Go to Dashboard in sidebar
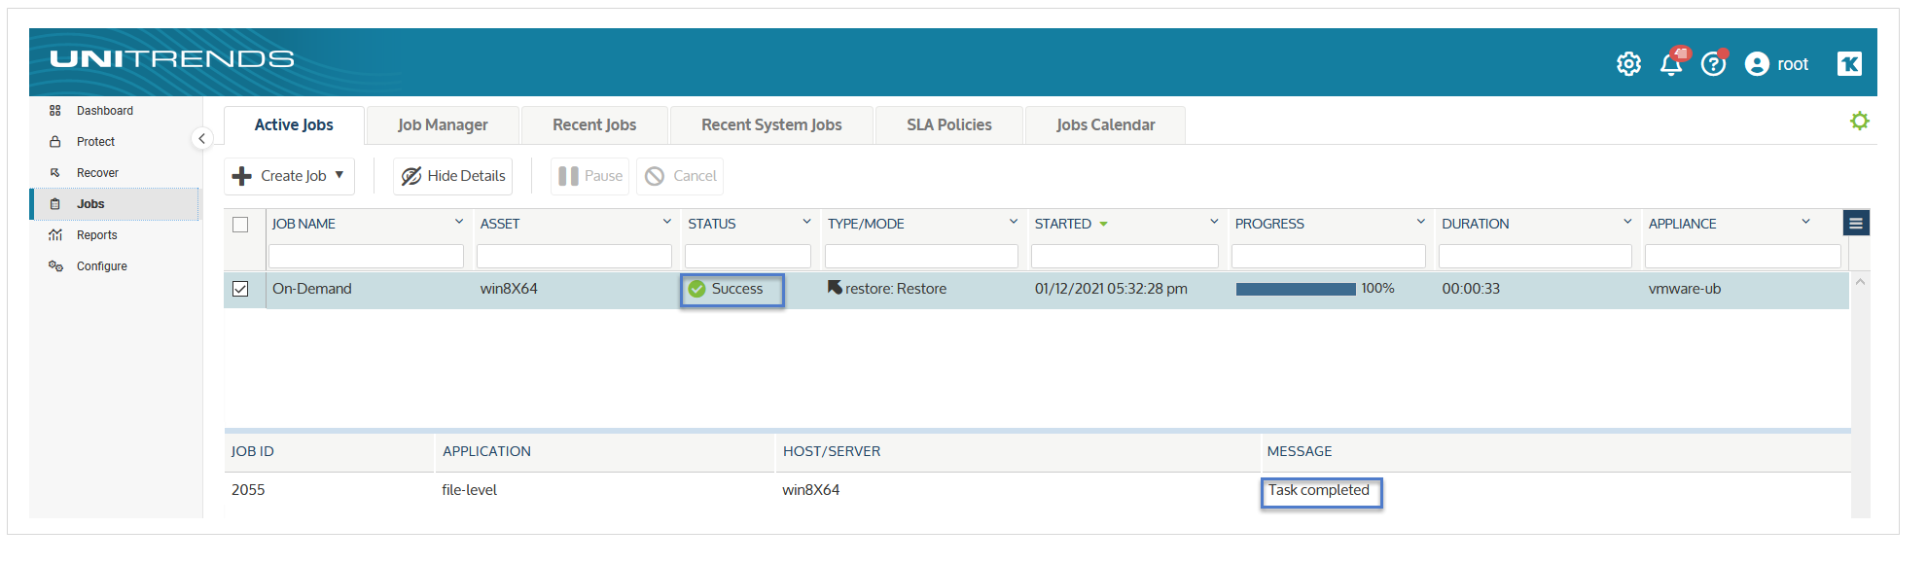1927x563 pixels. 105,111
